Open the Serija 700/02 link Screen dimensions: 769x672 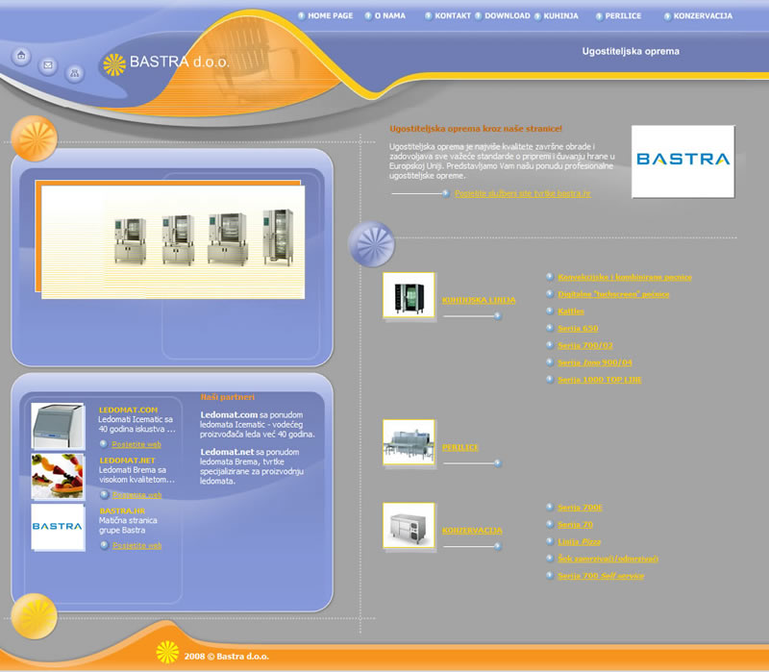[585, 346]
